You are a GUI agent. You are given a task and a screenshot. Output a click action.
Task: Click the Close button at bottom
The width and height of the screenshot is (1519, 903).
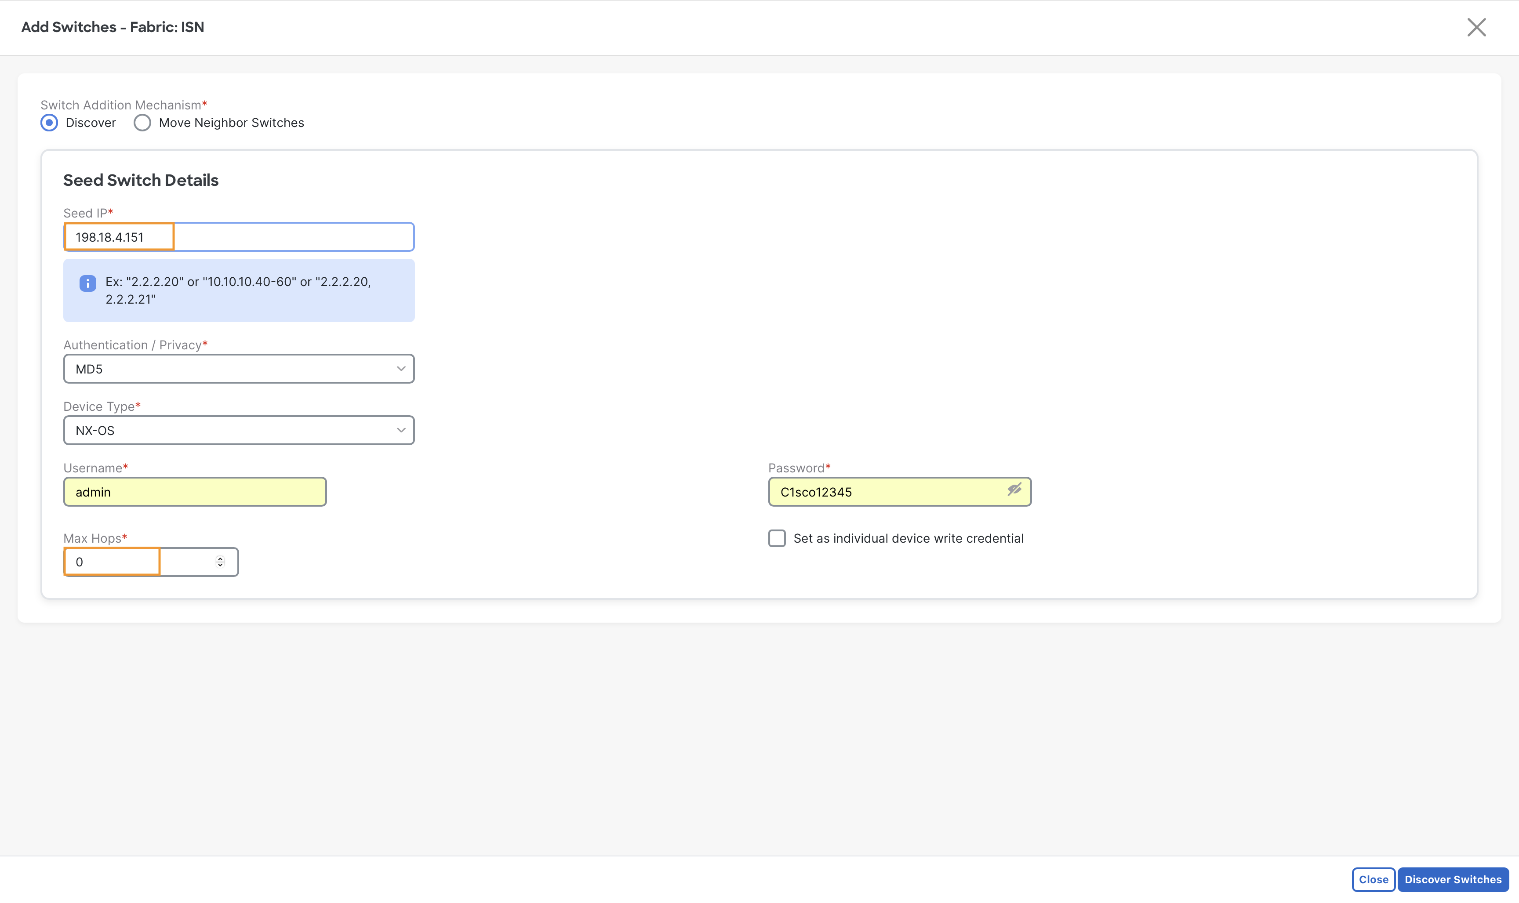pos(1374,879)
